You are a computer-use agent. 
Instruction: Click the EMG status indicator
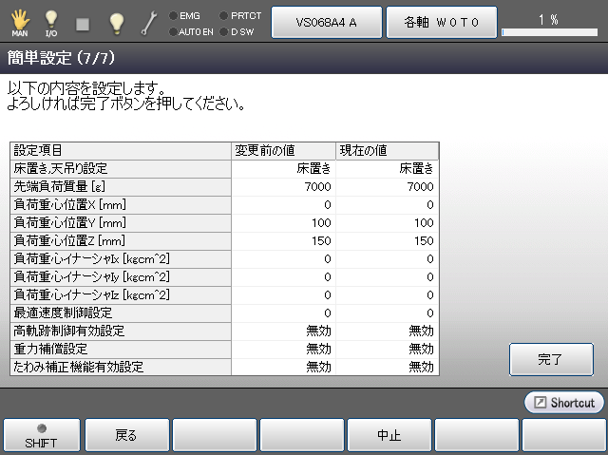point(184,15)
